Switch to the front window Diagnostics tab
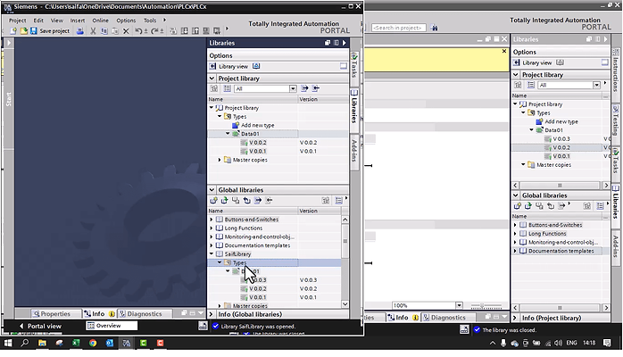Viewport: 623px width, 357px height. (x=141, y=314)
